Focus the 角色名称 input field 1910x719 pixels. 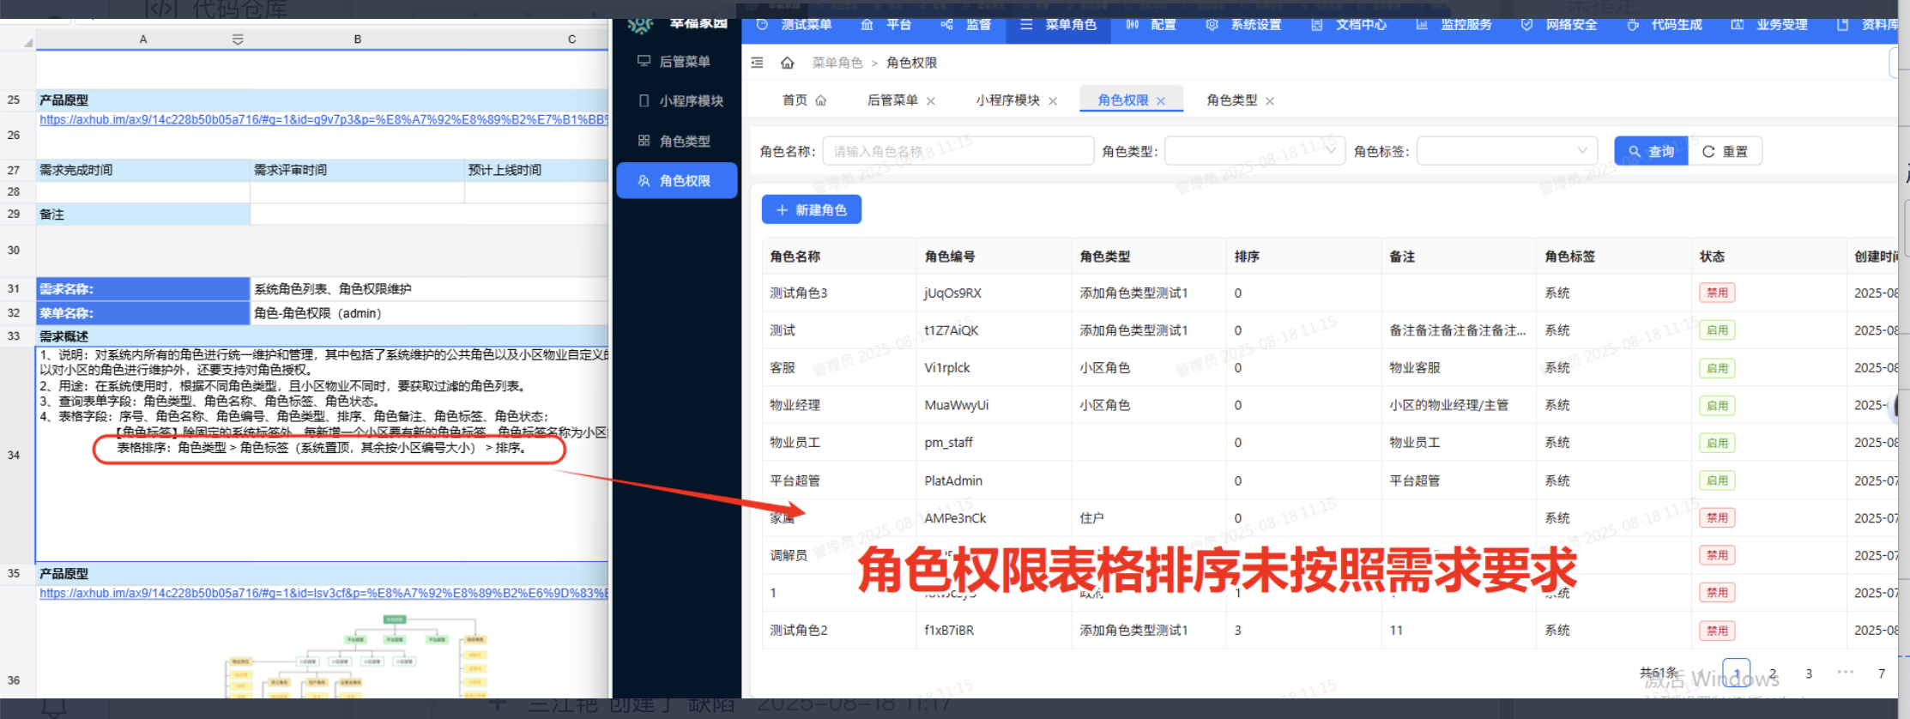pos(957,151)
